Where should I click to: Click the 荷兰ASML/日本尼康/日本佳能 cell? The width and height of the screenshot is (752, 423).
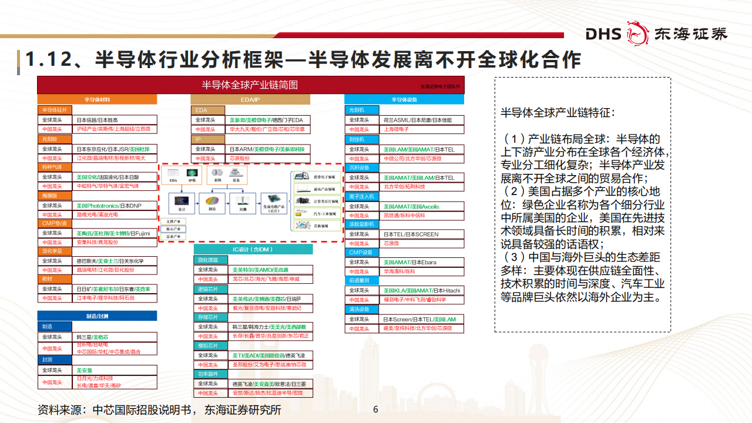point(422,120)
